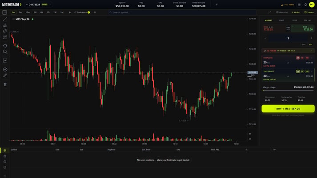Screen dimensions: 317x178
Task: Select the price range measure tool
Action: [5, 37]
